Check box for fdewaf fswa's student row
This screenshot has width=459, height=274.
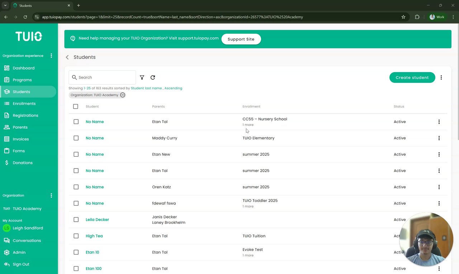pyautogui.click(x=76, y=203)
